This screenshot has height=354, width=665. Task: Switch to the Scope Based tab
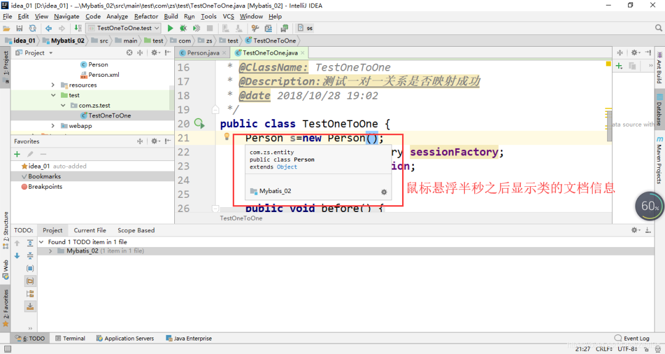136,230
